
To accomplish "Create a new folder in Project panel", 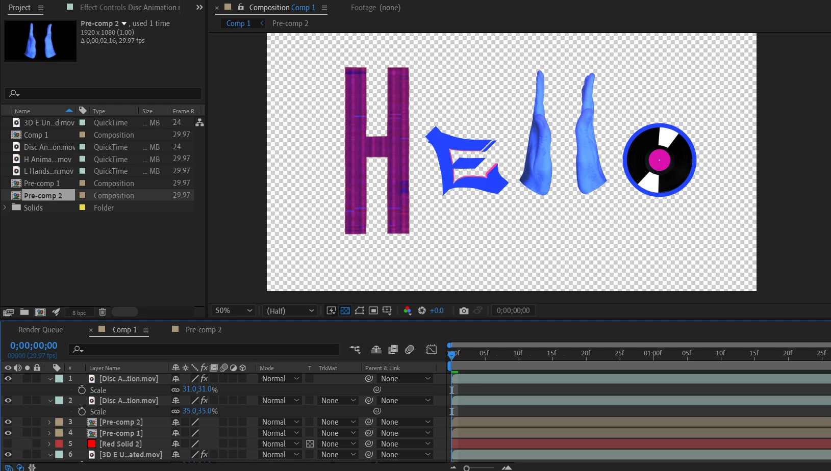I will point(24,312).
